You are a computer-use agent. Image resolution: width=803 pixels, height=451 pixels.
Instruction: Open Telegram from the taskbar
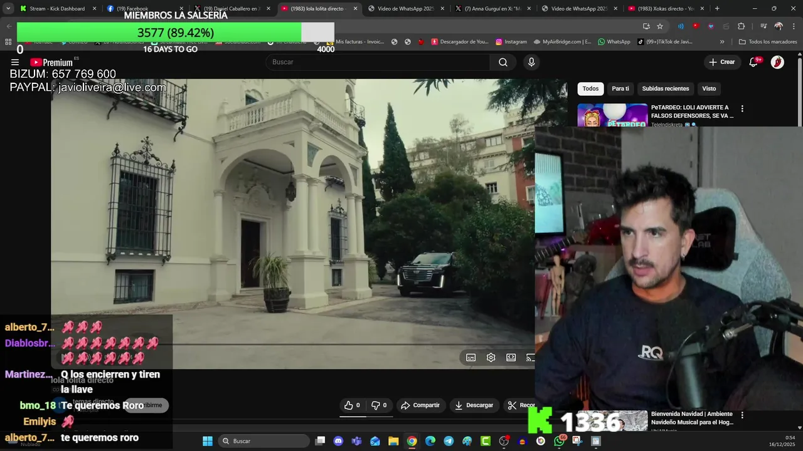pyautogui.click(x=449, y=441)
